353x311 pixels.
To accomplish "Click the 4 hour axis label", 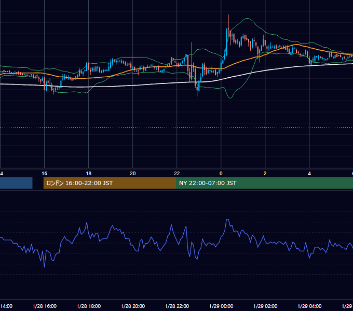I will click(309, 174).
